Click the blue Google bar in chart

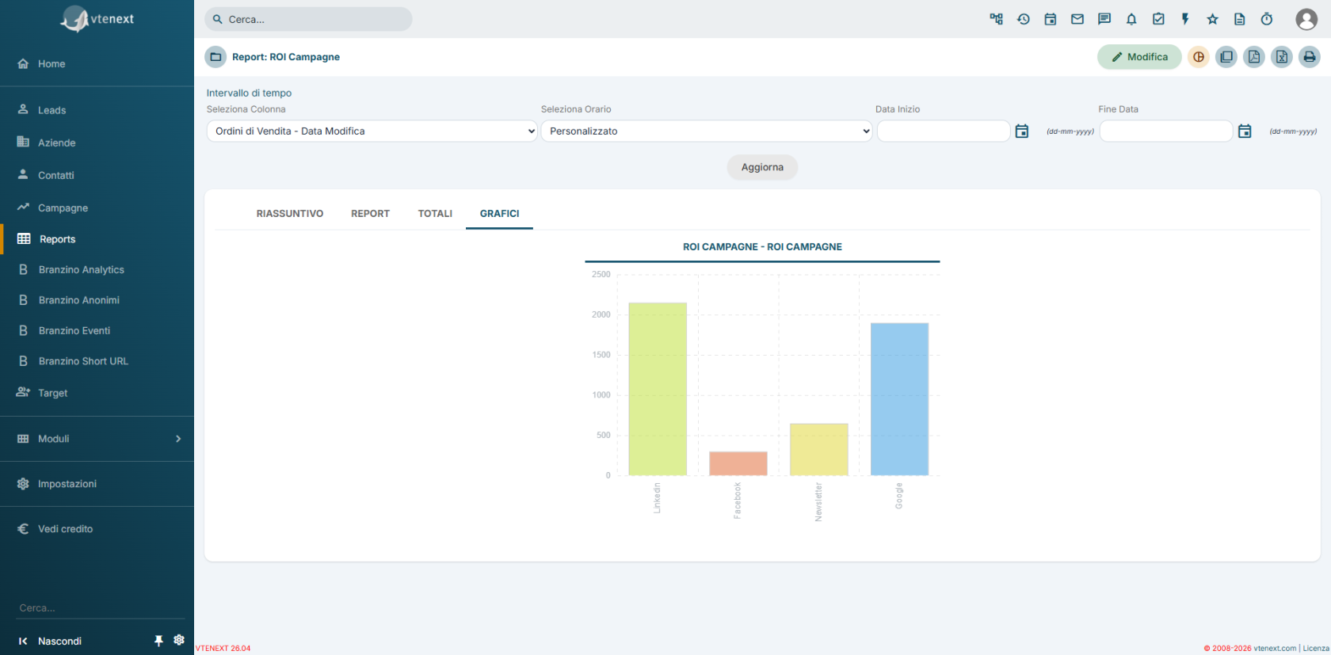899,399
